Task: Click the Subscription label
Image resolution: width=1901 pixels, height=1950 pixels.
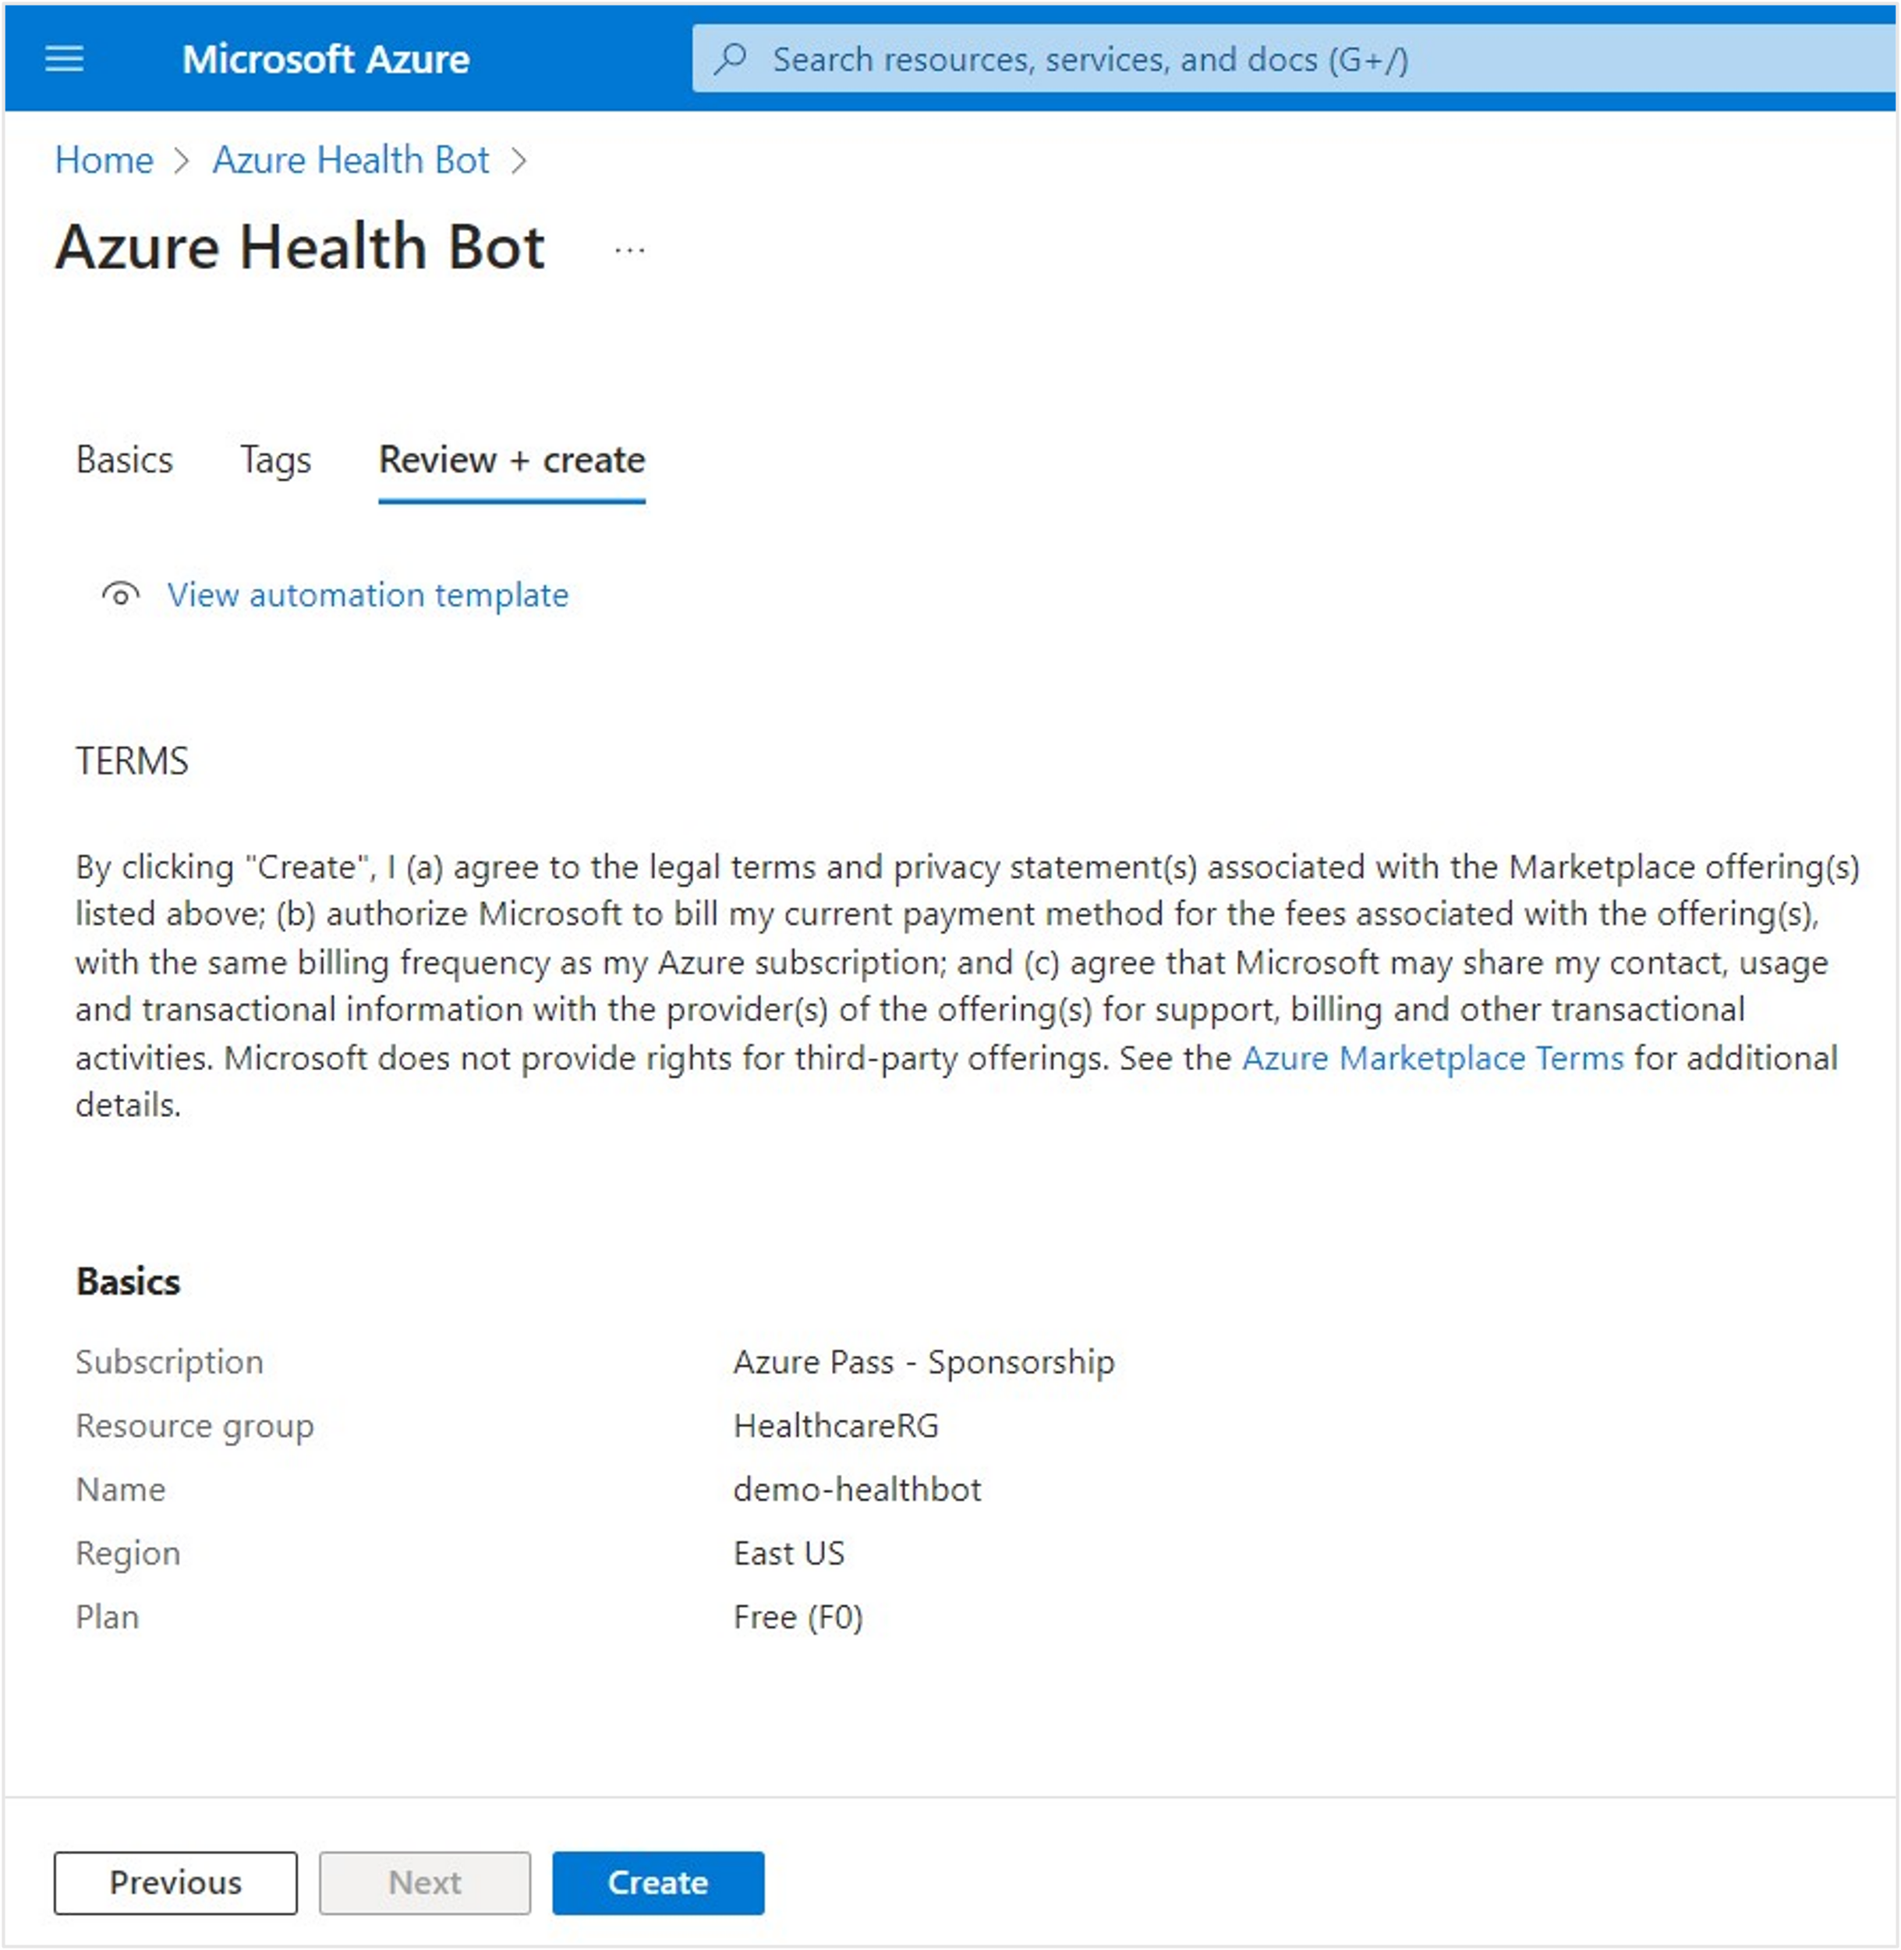Action: coord(170,1363)
